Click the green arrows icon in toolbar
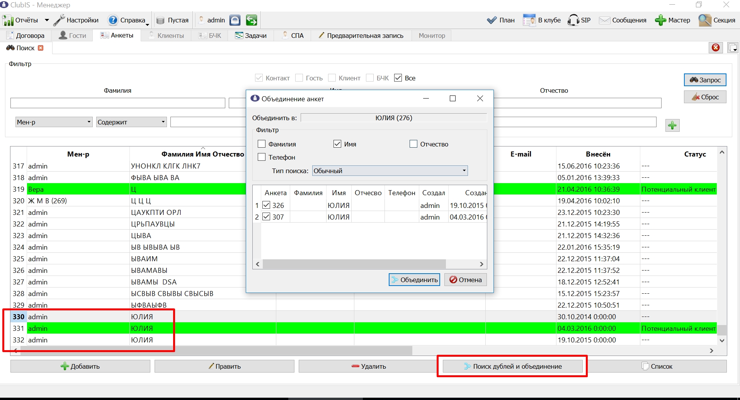The height and width of the screenshot is (400, 740). point(252,20)
